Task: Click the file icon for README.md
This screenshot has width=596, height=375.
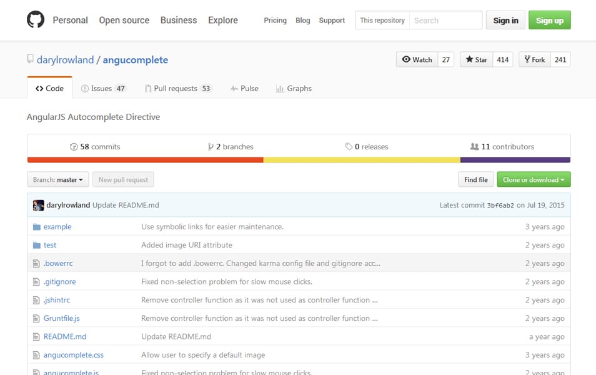Action: coord(36,337)
